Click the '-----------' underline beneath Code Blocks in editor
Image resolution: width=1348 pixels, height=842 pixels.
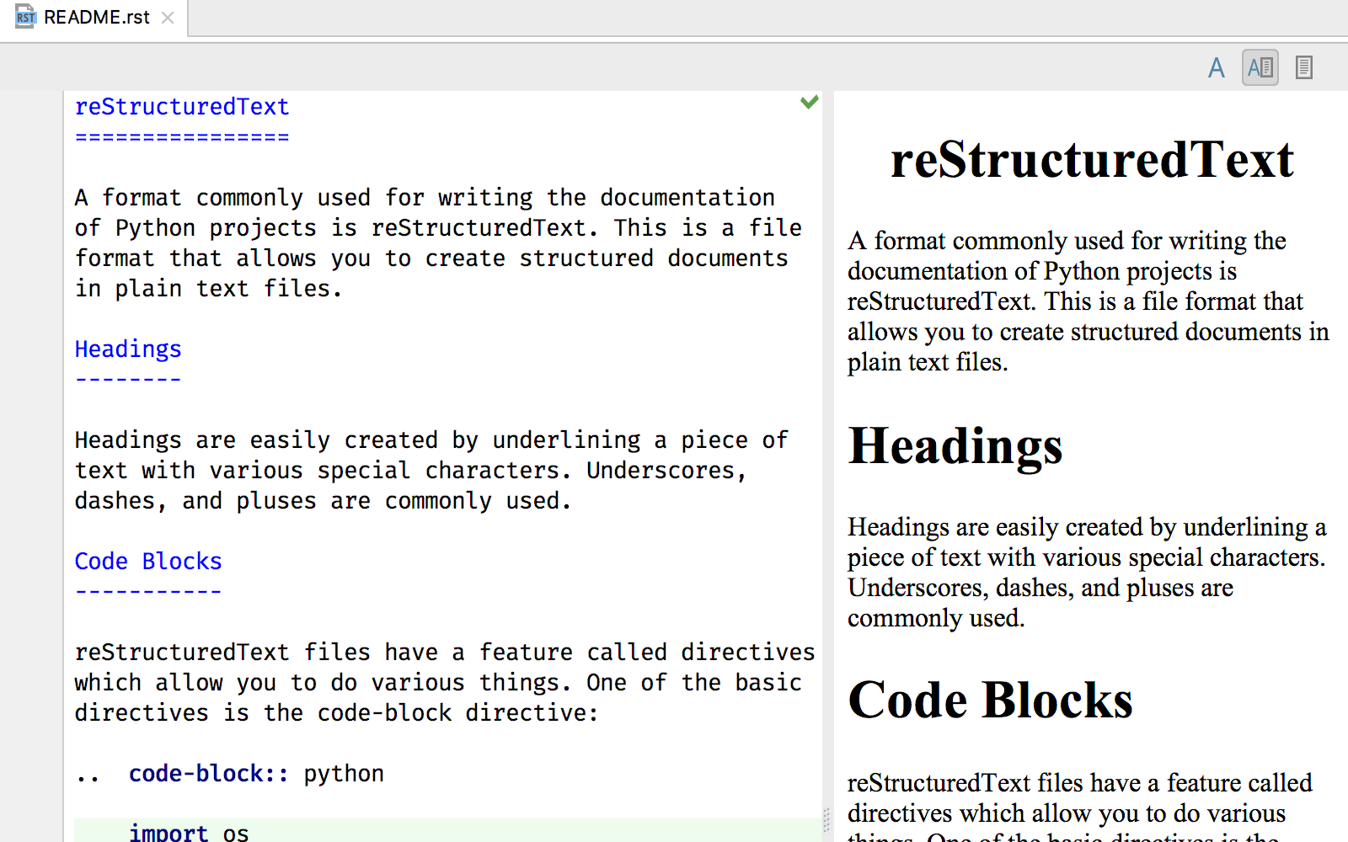pos(148,592)
